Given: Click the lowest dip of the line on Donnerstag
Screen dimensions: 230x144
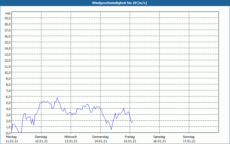Looking at the screenshot, I should [112, 130].
